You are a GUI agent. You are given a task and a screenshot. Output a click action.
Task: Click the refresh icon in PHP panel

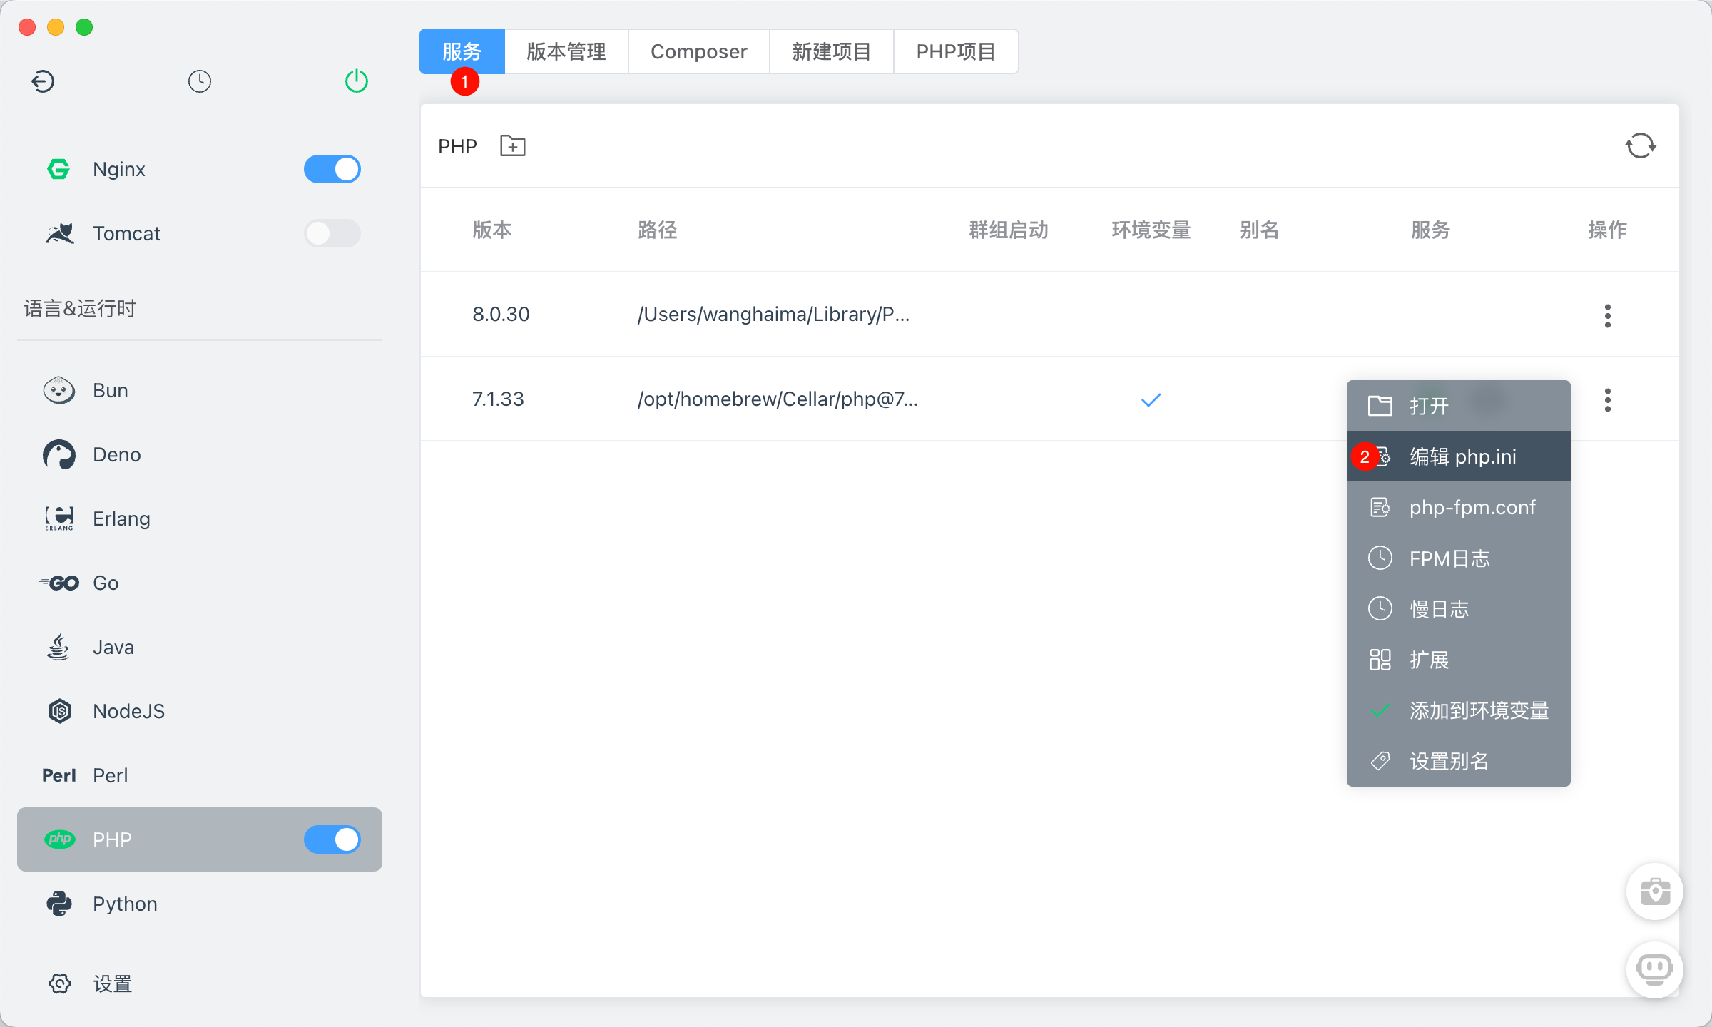(1640, 146)
